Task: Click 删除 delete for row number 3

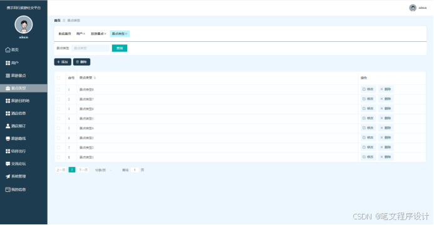Action: pos(386,109)
